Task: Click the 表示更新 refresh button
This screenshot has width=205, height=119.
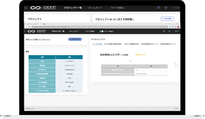Action: pyautogui.click(x=167, y=19)
